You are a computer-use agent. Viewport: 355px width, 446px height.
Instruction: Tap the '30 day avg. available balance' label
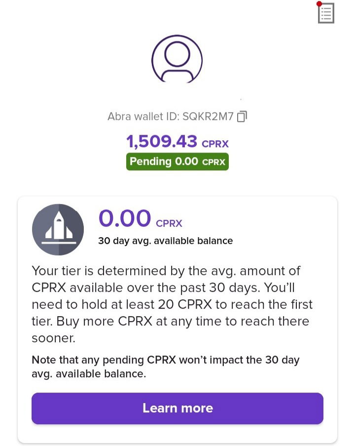point(166,241)
